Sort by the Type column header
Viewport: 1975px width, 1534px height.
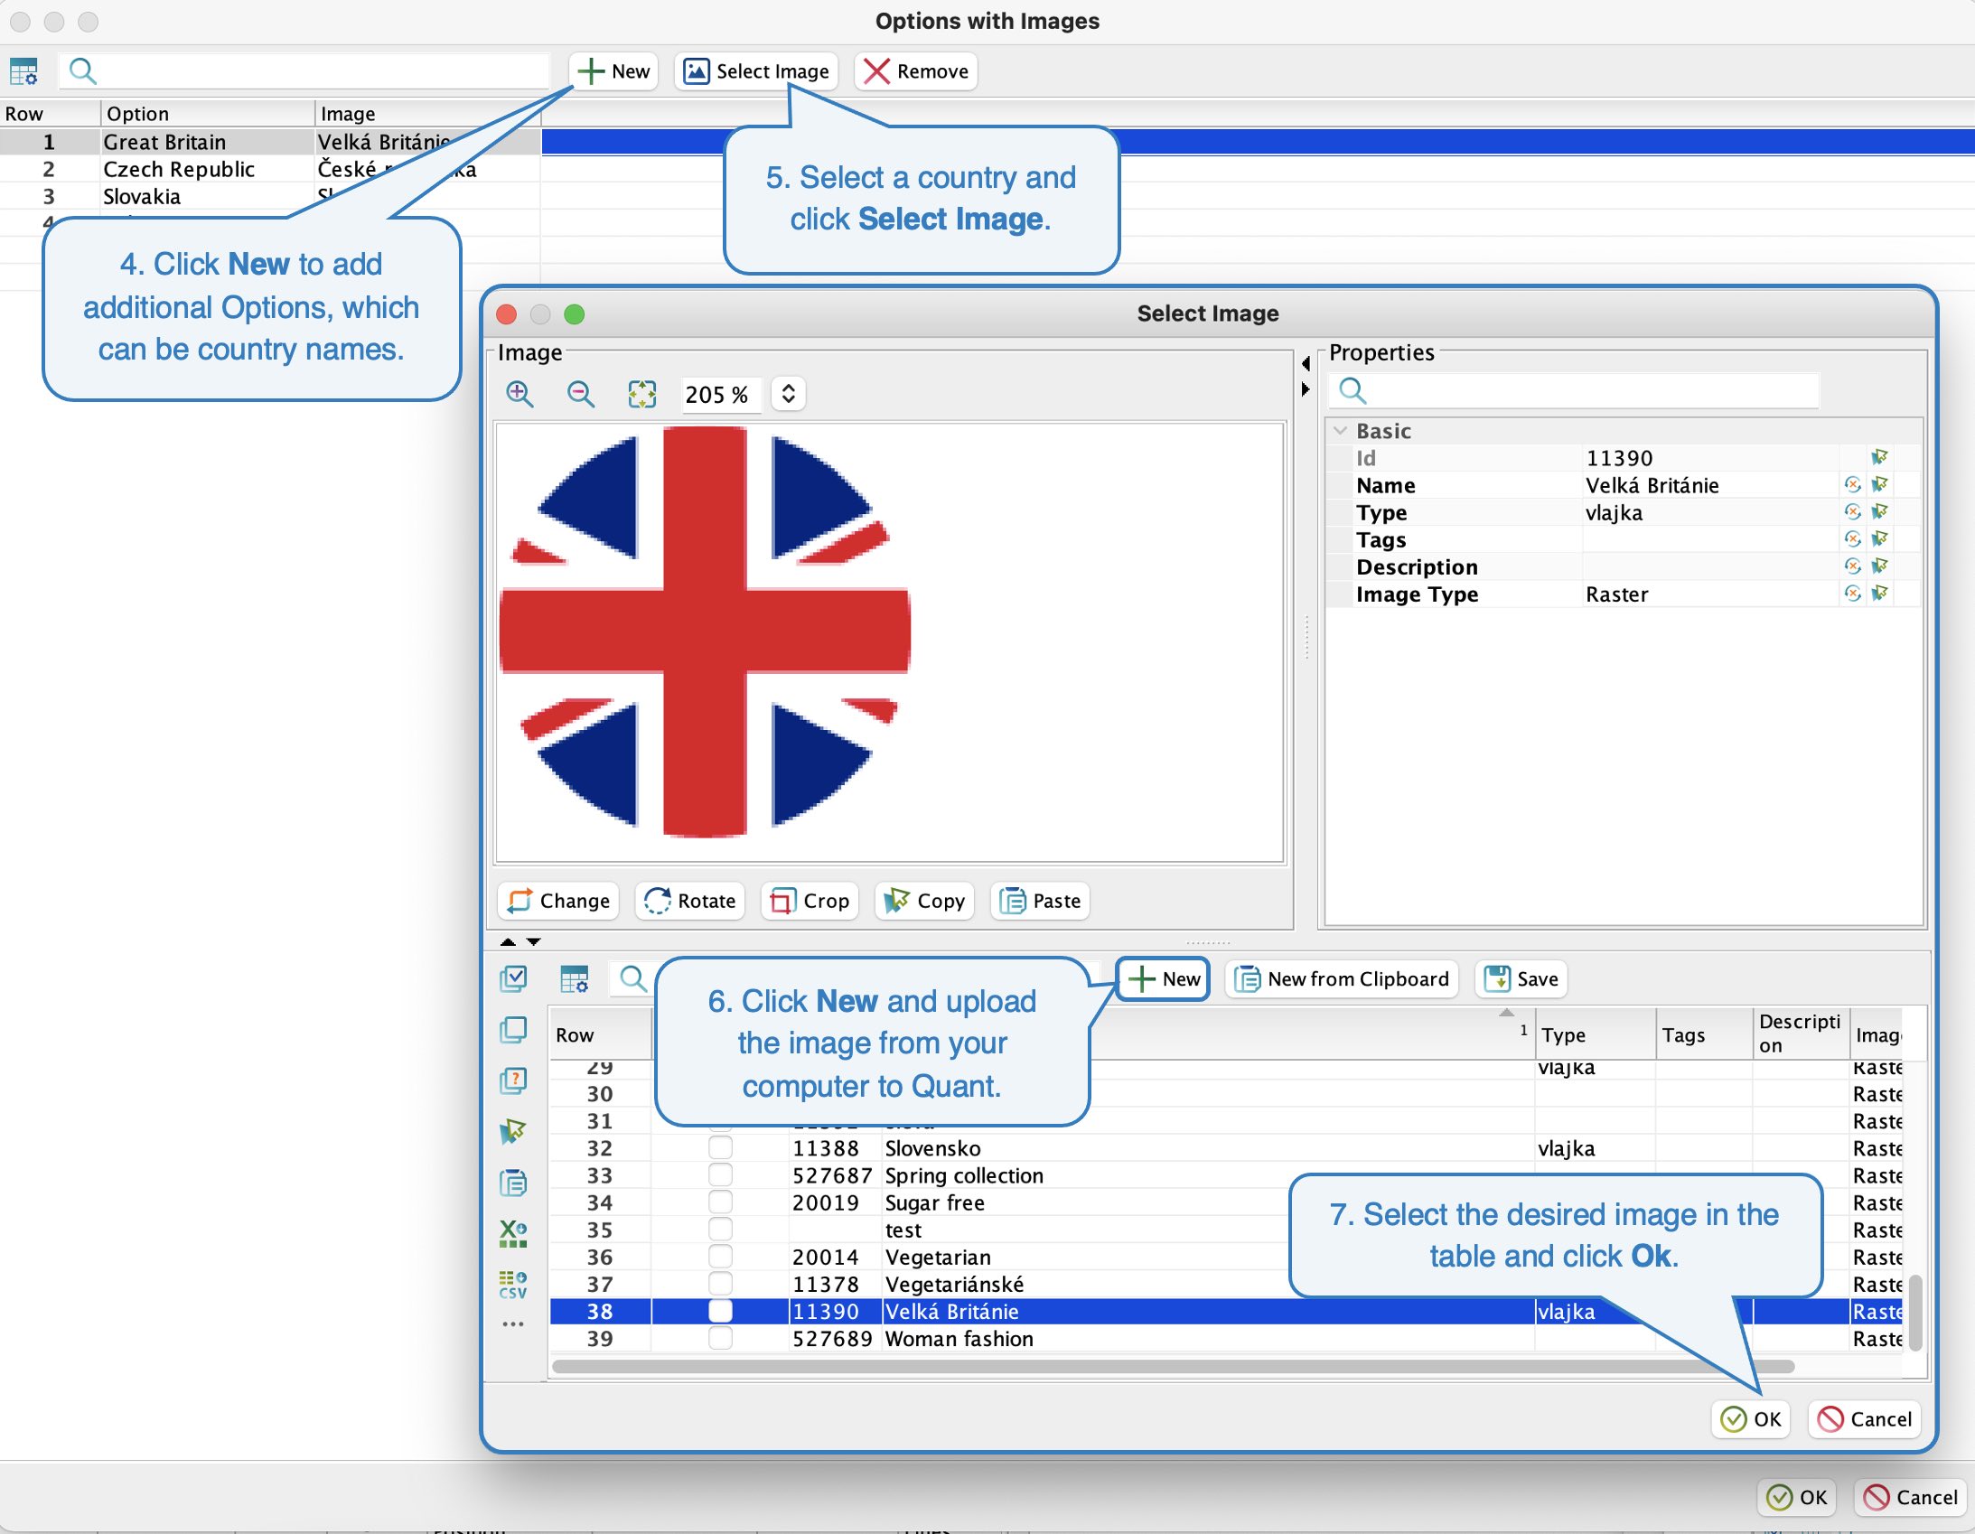click(1596, 1034)
